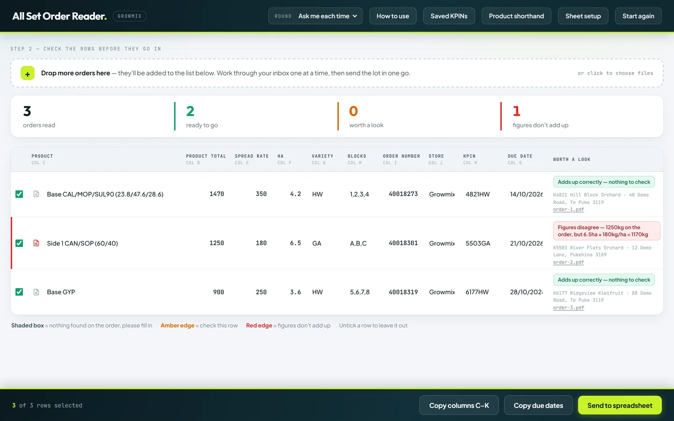Untick the Base GYP row checkbox
Screen dimensions: 674x421
point(19,292)
